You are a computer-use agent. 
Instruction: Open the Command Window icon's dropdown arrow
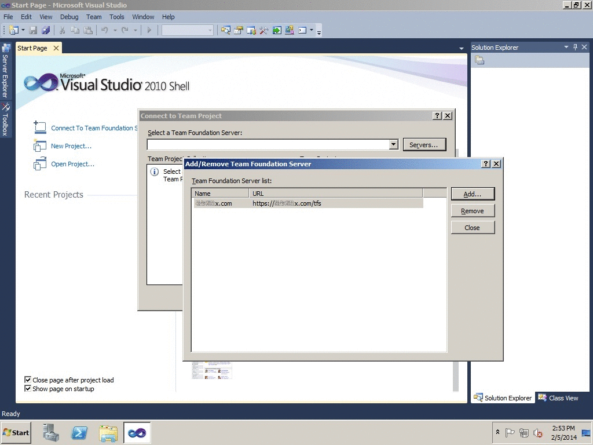pos(312,30)
